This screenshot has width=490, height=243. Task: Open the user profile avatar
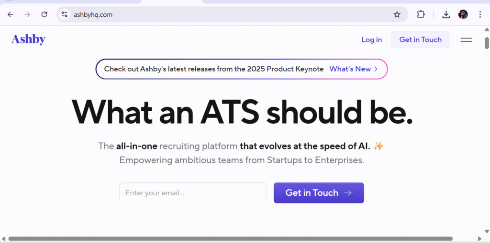[x=463, y=14]
